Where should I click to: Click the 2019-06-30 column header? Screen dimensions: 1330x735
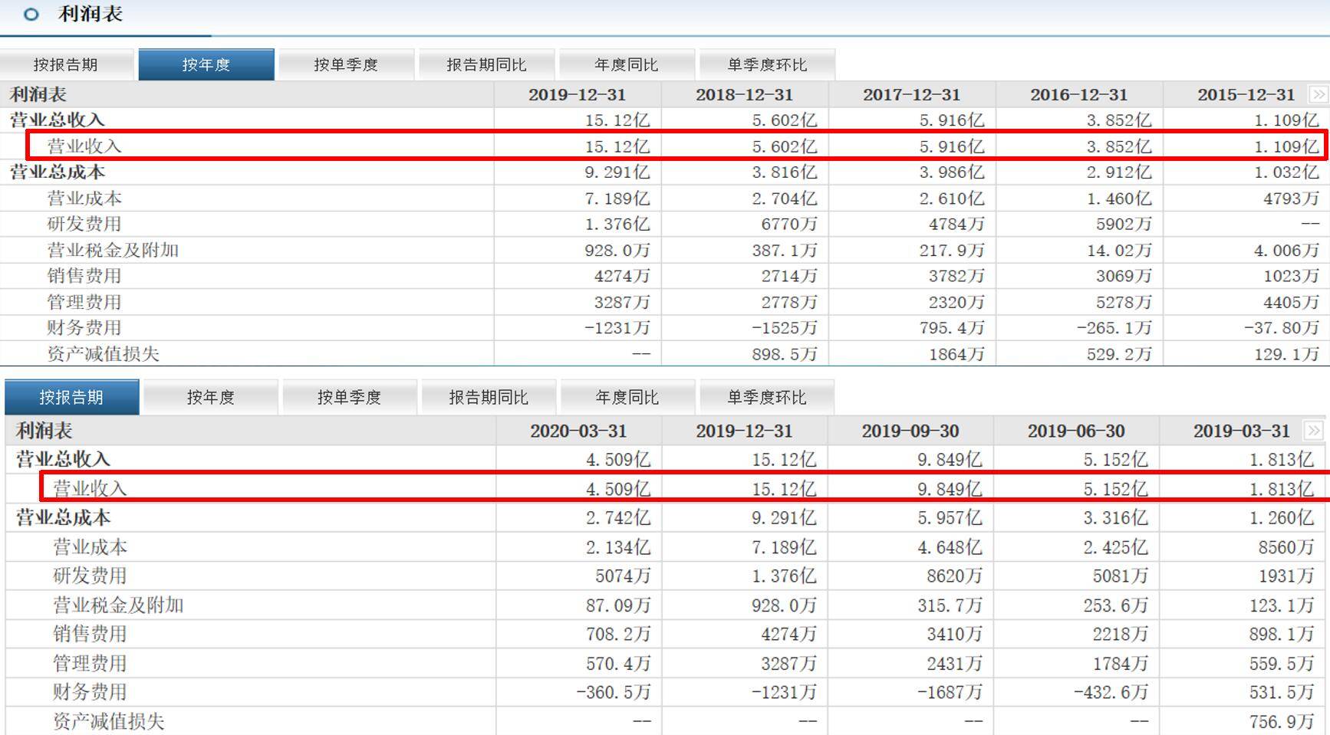coord(1076,431)
